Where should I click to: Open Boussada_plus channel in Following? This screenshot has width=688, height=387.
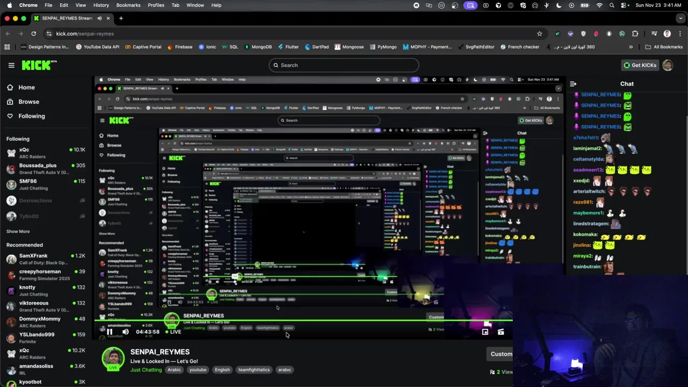click(x=46, y=169)
